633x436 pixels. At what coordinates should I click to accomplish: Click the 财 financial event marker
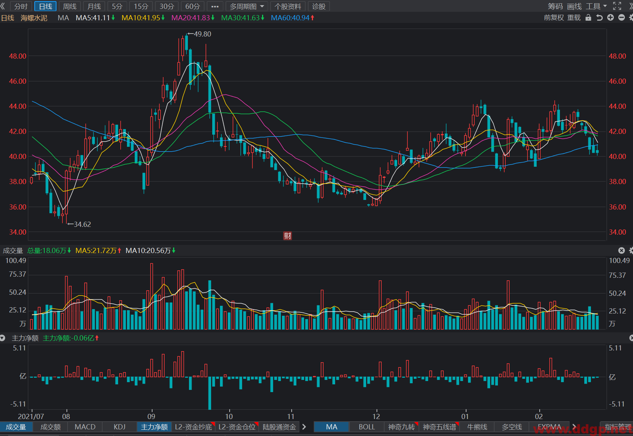coord(288,236)
